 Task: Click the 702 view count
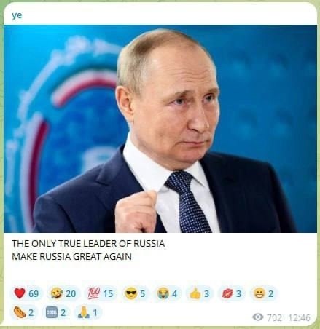tap(275, 317)
